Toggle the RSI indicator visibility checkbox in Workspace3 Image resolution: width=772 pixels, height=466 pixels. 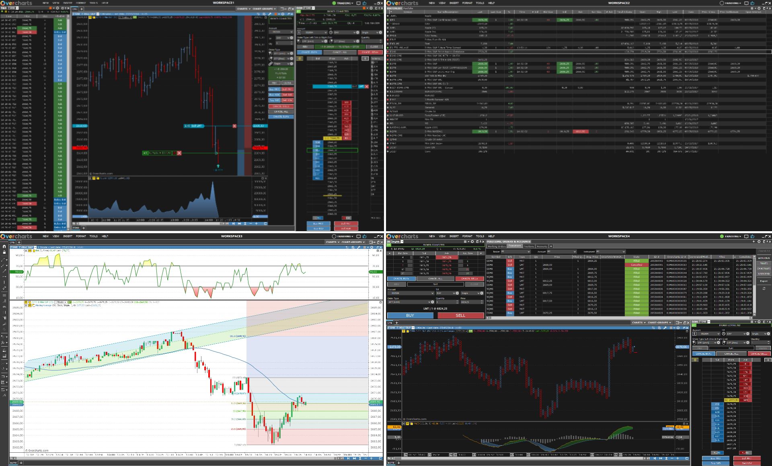point(29,250)
